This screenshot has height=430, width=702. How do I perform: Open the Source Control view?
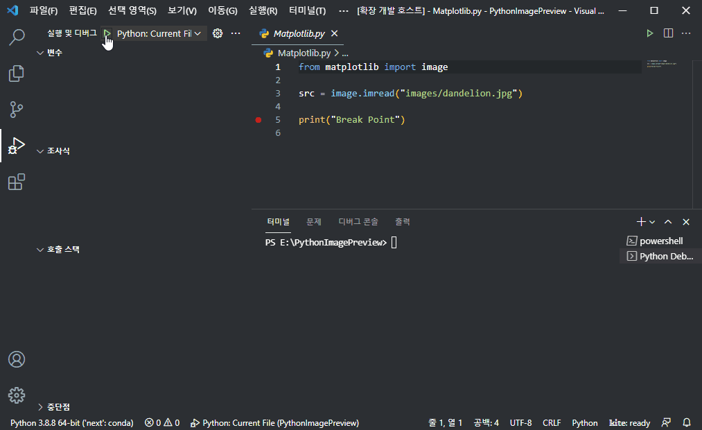17,110
